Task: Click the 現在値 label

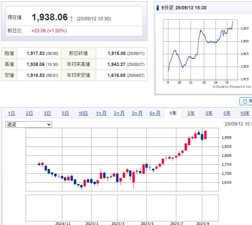Action: tap(15, 17)
